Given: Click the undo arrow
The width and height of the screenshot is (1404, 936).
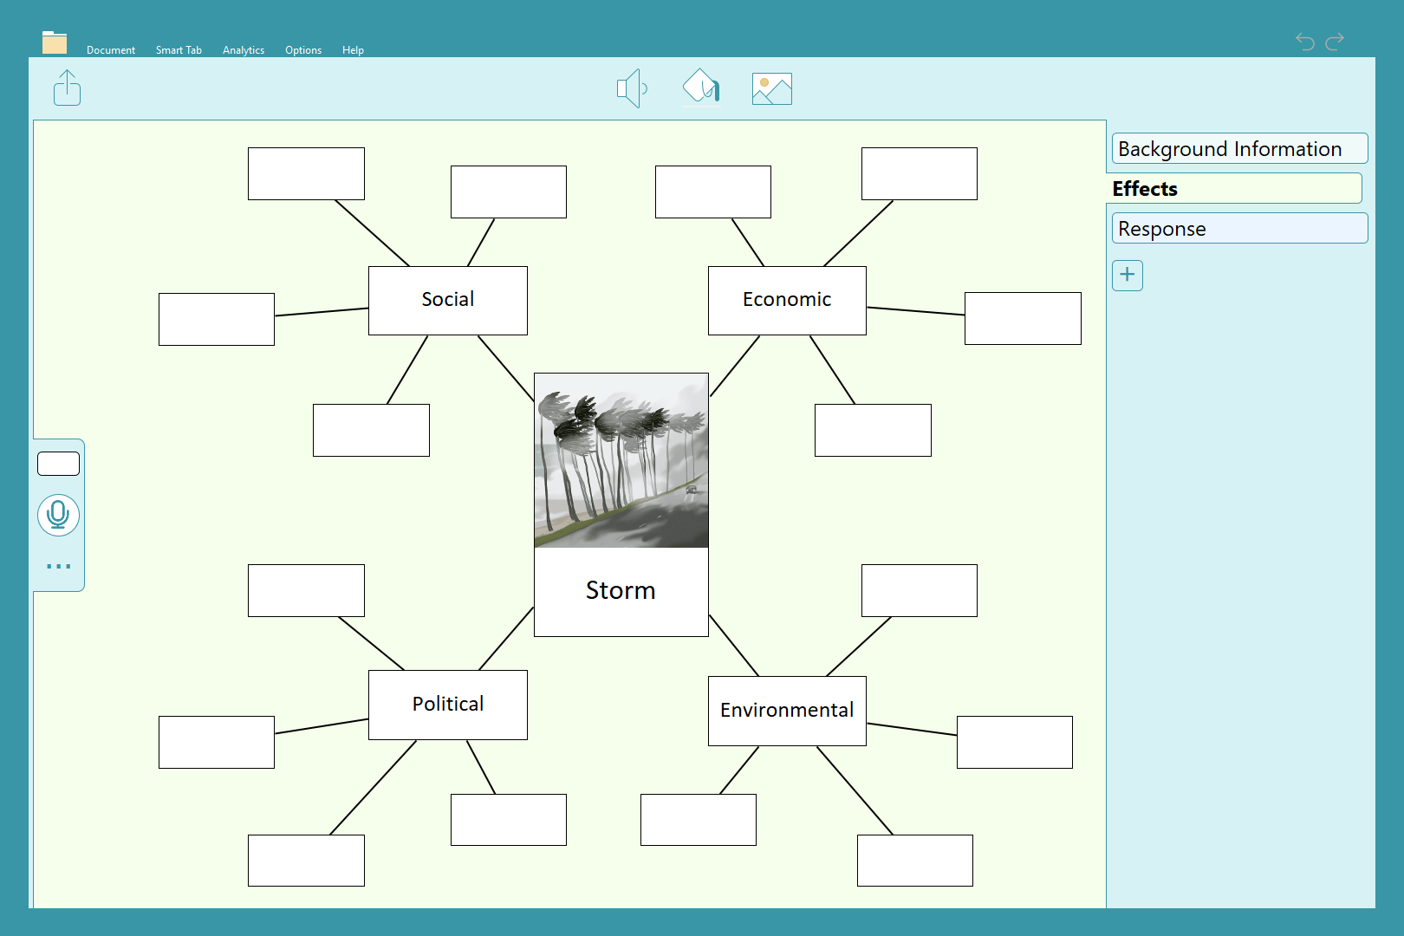Looking at the screenshot, I should 1304,41.
